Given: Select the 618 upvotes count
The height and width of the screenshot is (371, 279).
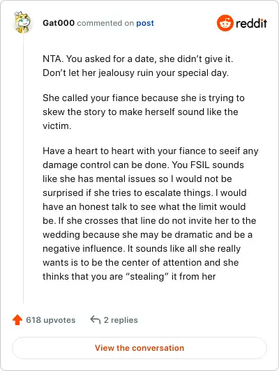Looking at the screenshot, I should tap(51, 320).
